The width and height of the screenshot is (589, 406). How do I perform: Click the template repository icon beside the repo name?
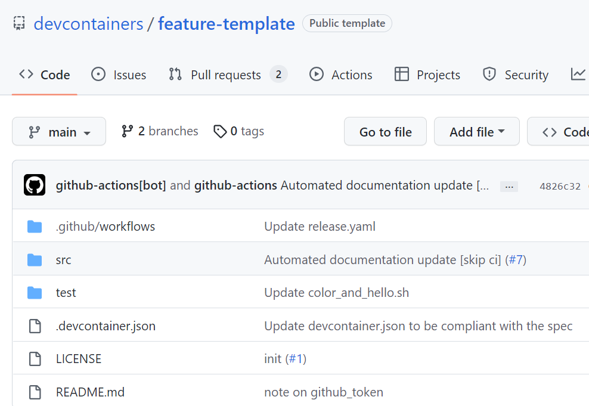pos(18,23)
